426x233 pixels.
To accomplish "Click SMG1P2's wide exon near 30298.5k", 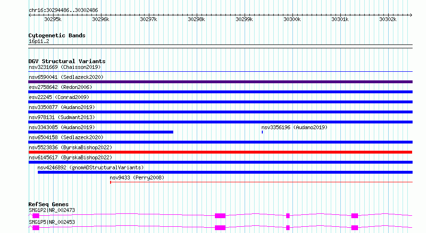I will coord(220,216).
